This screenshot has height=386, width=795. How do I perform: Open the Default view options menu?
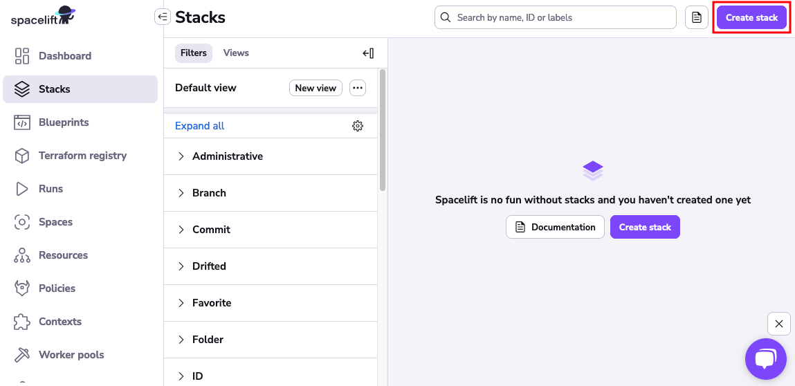358,88
